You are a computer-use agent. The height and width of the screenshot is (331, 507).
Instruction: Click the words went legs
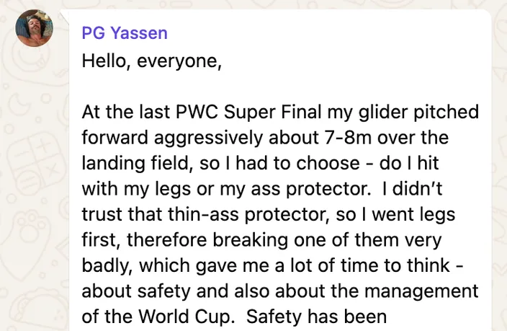click(413, 214)
